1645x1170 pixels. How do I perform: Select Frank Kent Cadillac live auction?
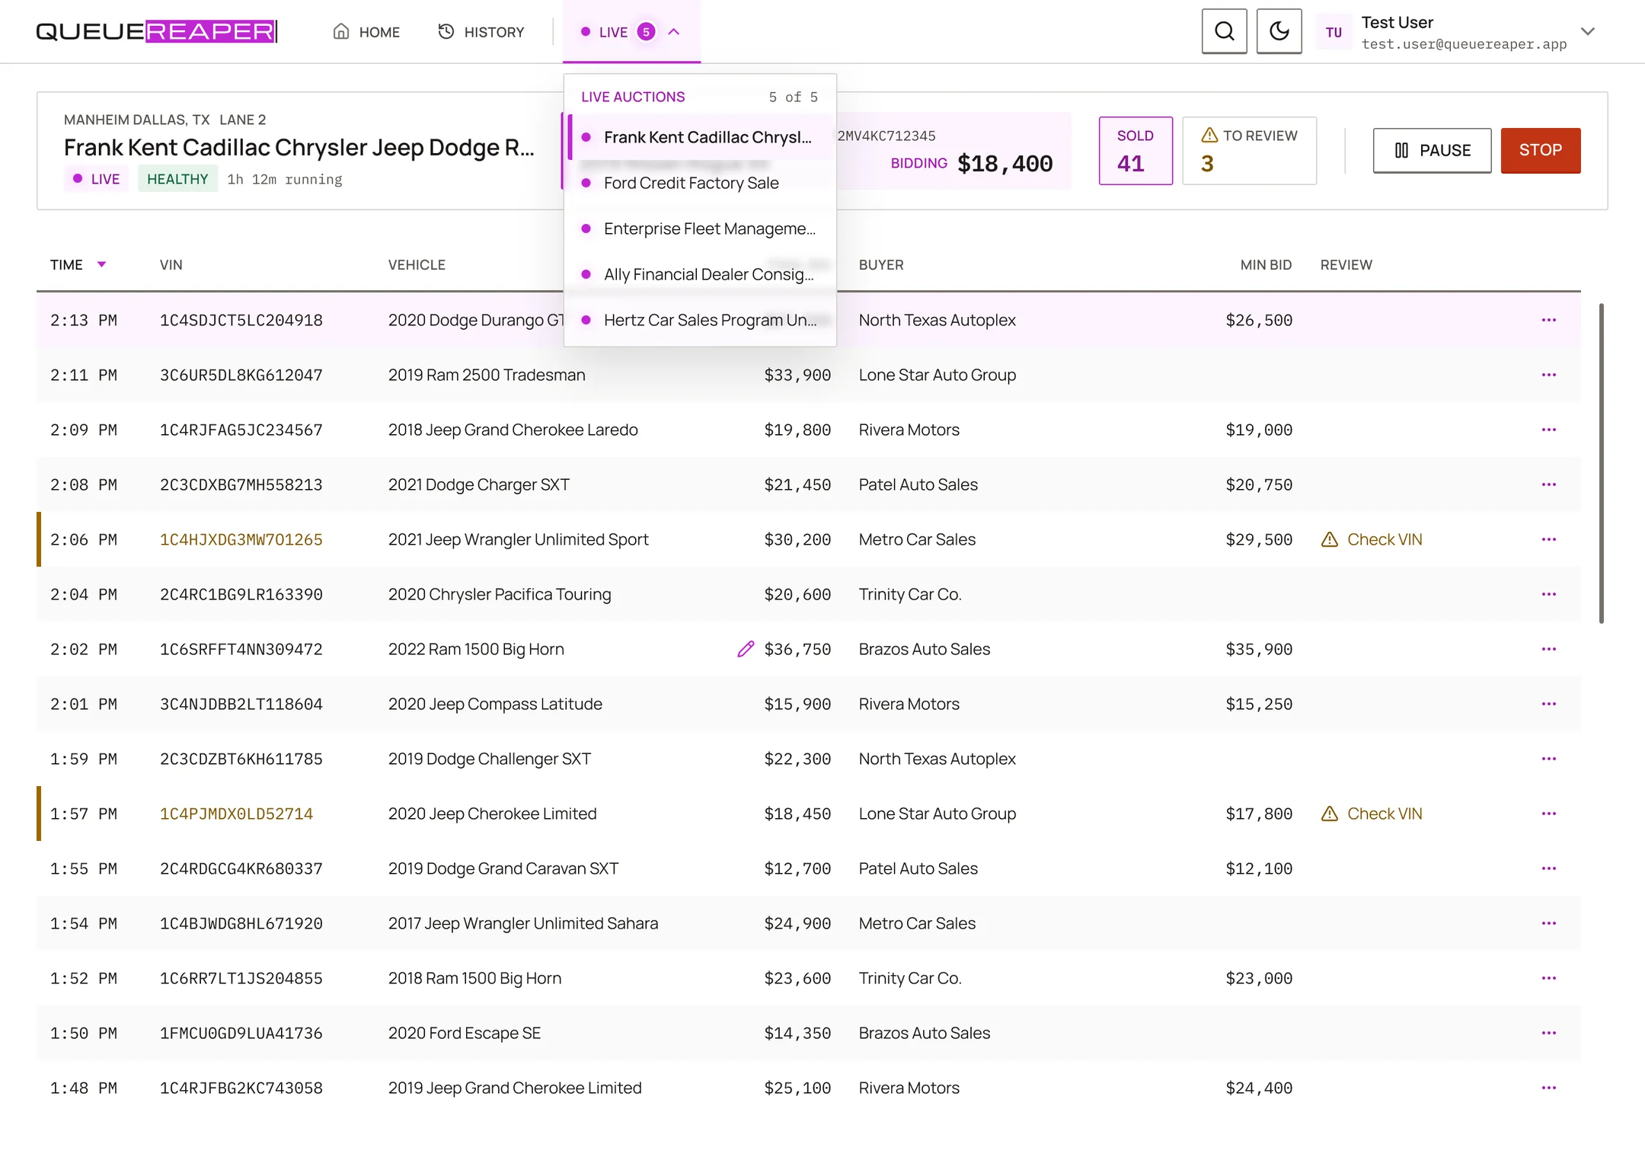(x=700, y=137)
